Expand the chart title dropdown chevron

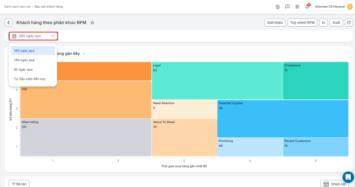coord(84,54)
